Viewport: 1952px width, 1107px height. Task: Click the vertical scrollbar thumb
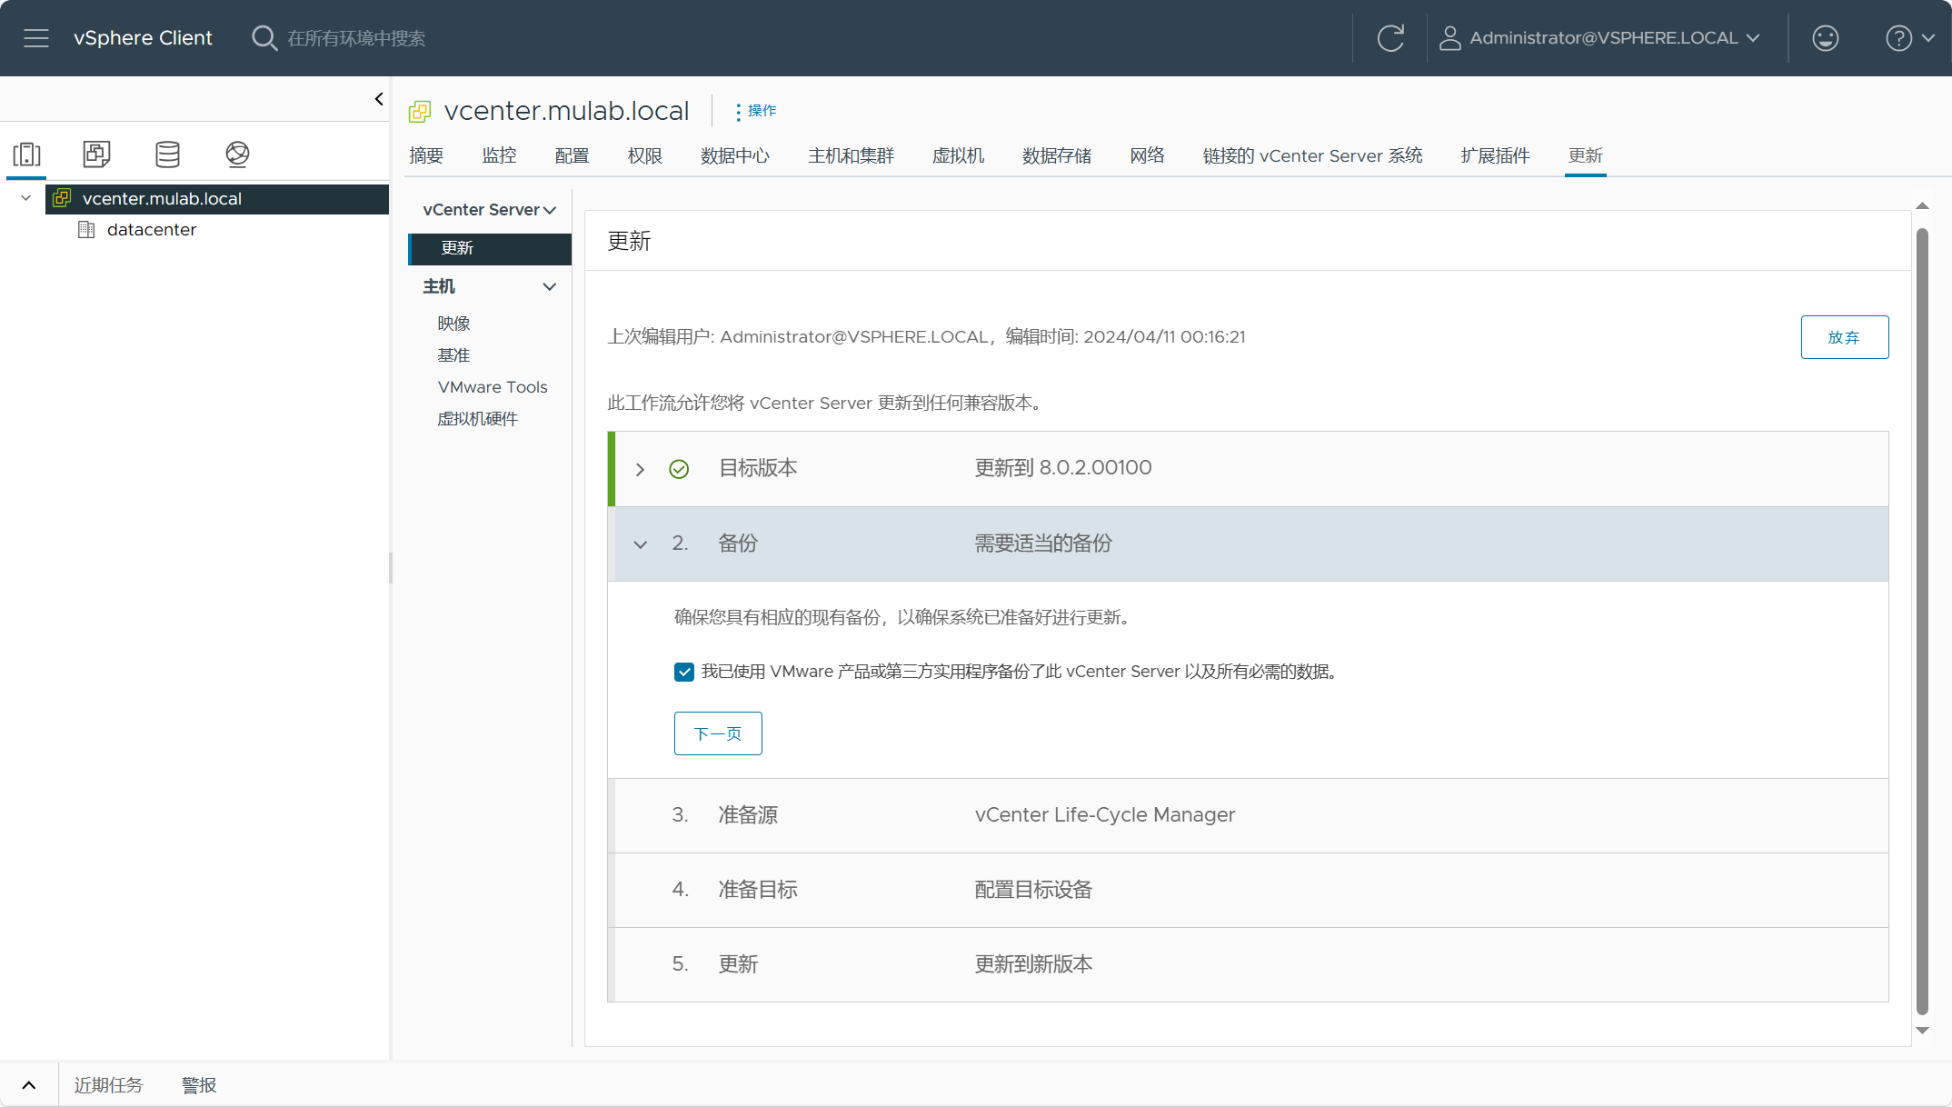(x=1922, y=621)
